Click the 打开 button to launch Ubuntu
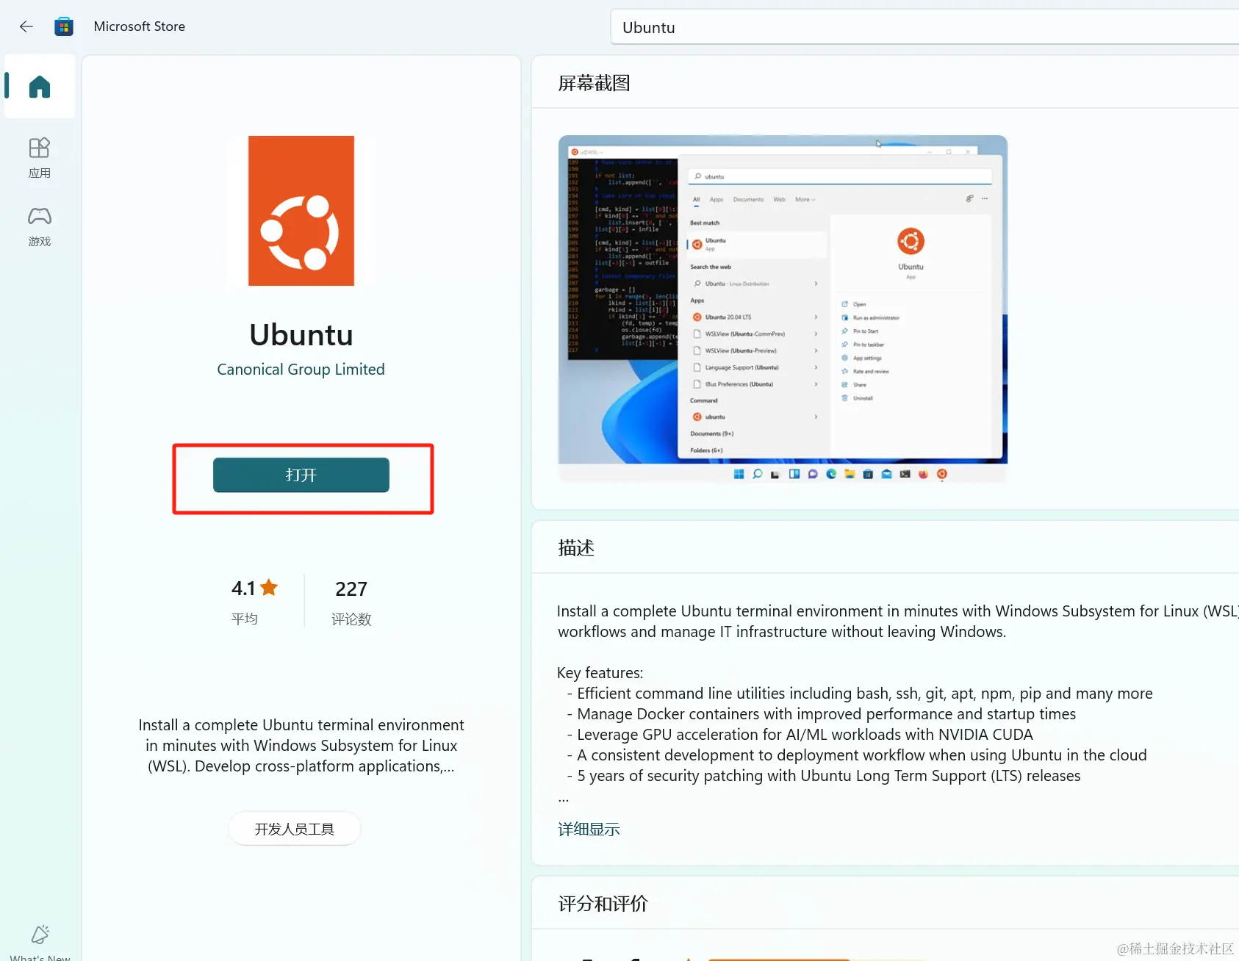This screenshot has height=961, width=1239. 301,475
